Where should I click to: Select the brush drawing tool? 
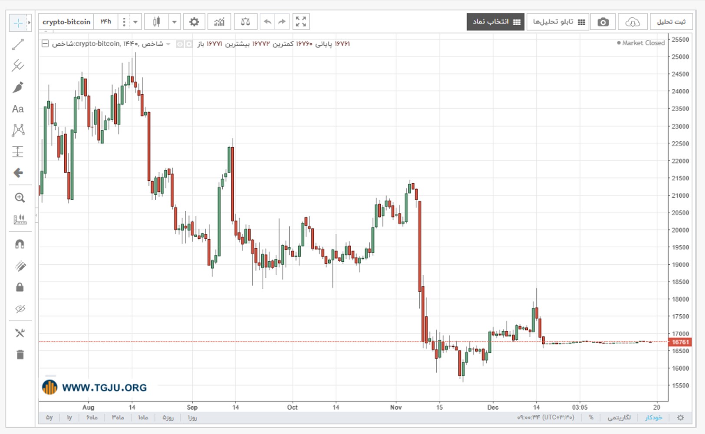(18, 87)
